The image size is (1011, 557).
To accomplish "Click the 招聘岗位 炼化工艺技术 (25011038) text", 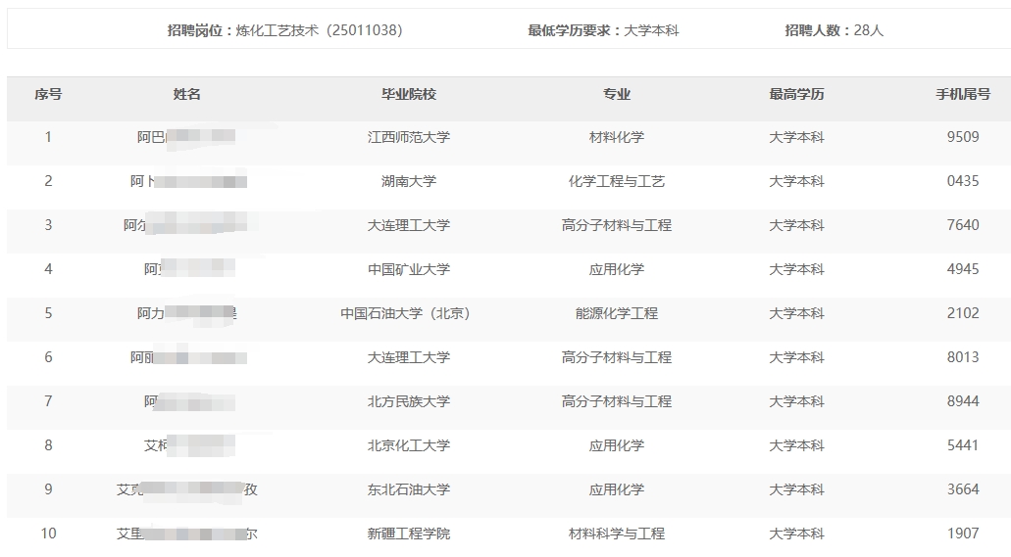I will pos(284,30).
